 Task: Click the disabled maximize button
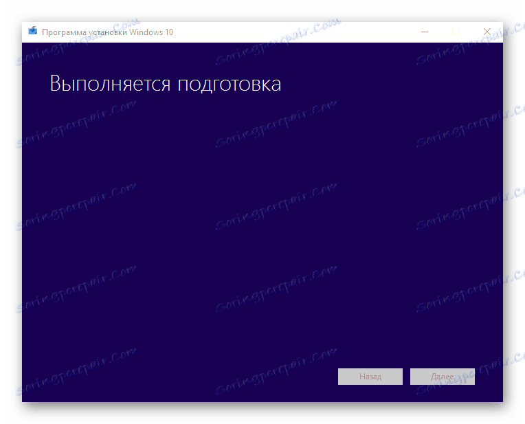coord(456,32)
